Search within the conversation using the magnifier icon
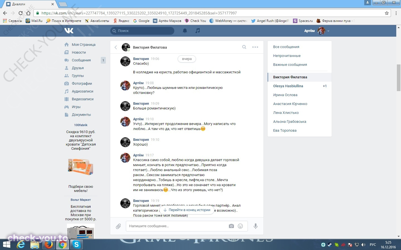The image size is (401, 250). [x=244, y=47]
